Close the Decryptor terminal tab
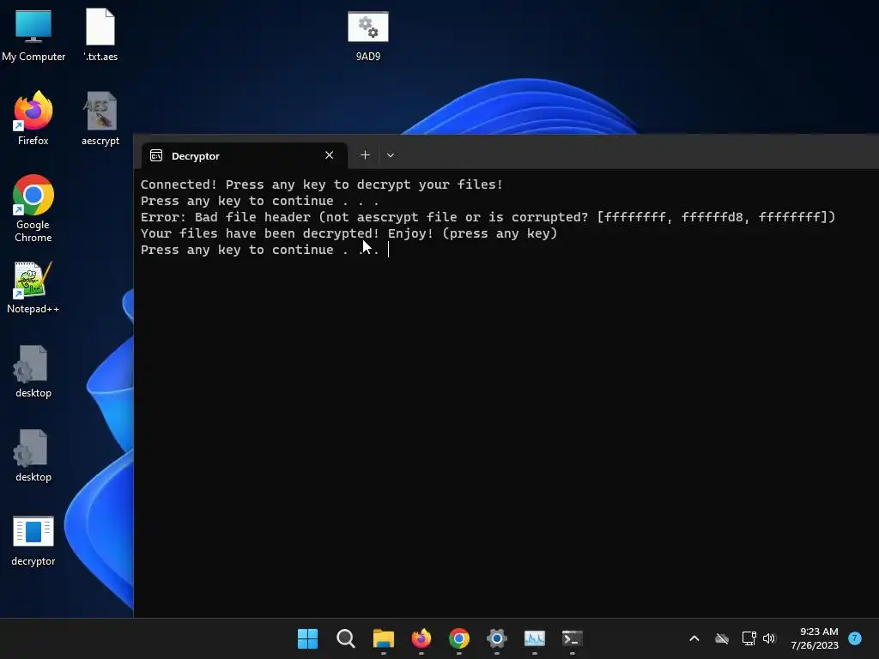879x659 pixels. 329,155
